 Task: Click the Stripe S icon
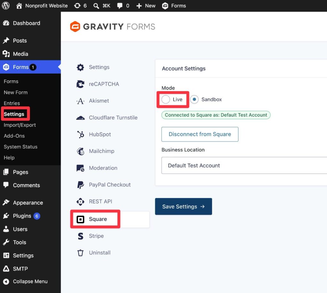pyautogui.click(x=80, y=236)
